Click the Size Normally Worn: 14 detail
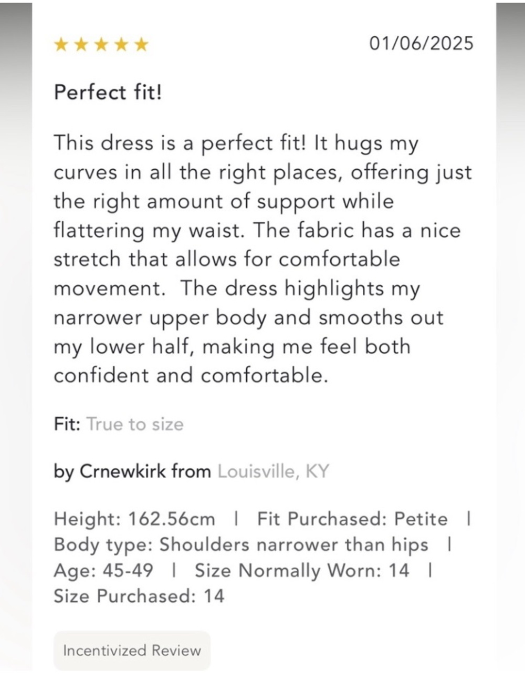 point(302,571)
